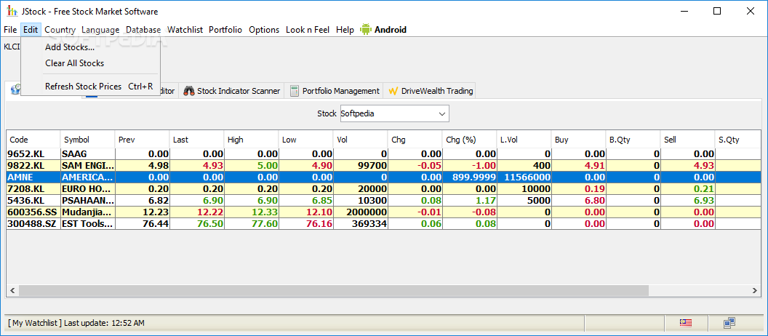This screenshot has height=336, width=768.
Task: Switch to the DriveWealth Trading tab
Action: coord(430,91)
